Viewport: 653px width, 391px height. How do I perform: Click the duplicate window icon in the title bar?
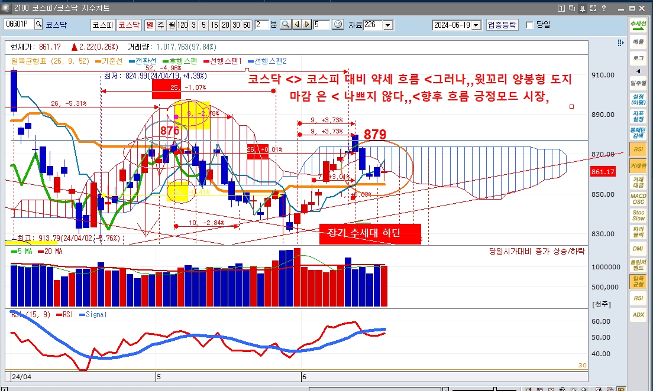click(572, 8)
